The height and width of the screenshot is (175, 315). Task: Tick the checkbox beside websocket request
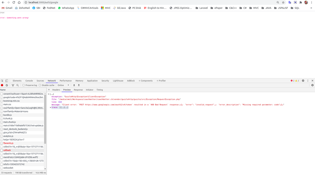[x=2, y=168]
